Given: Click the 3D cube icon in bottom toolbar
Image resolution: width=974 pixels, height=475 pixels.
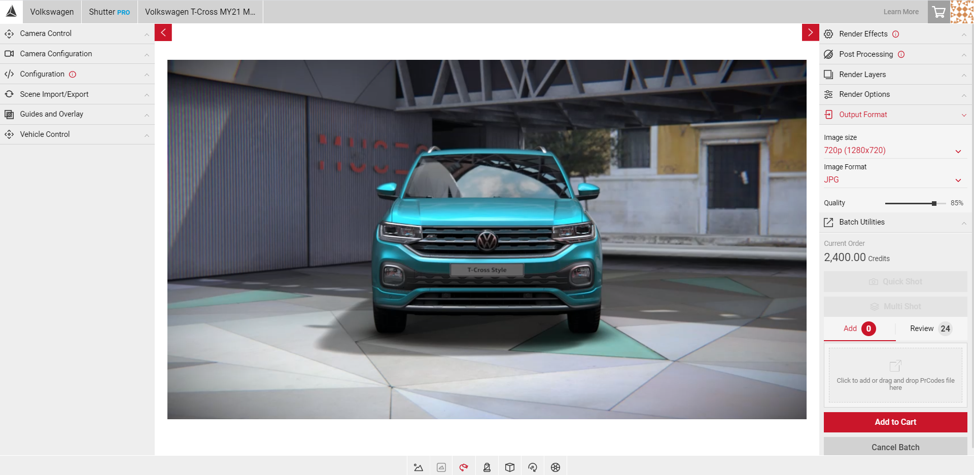Looking at the screenshot, I should (510, 467).
